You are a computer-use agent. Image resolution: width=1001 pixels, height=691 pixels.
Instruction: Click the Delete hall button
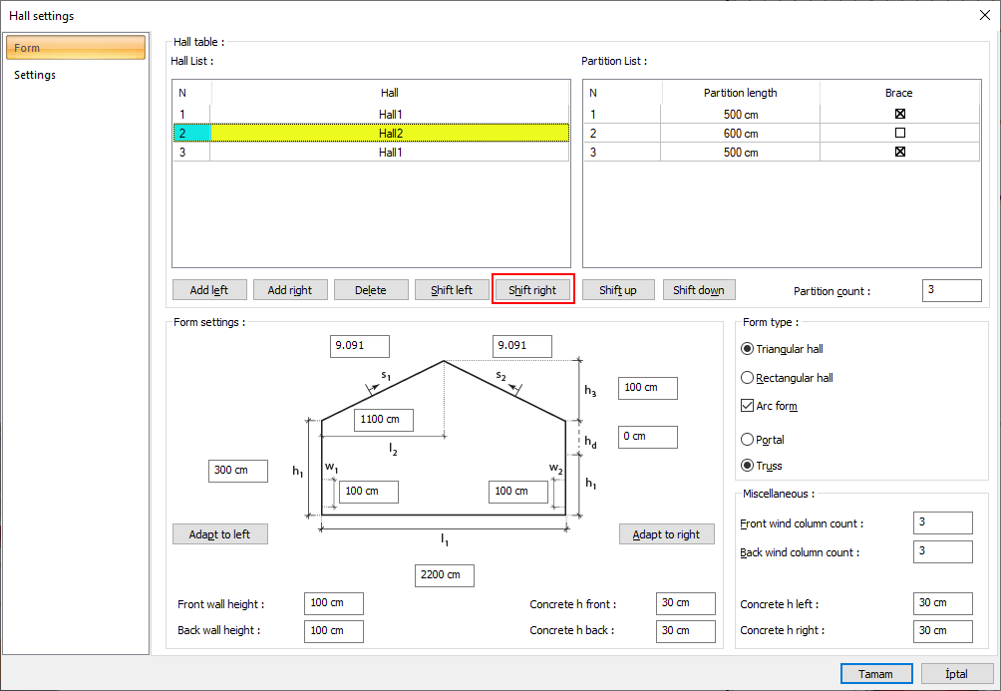[371, 290]
